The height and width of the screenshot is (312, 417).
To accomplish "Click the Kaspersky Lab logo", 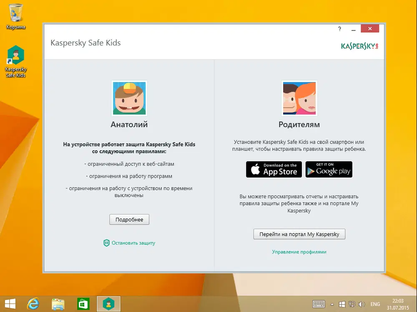I will [x=359, y=46].
